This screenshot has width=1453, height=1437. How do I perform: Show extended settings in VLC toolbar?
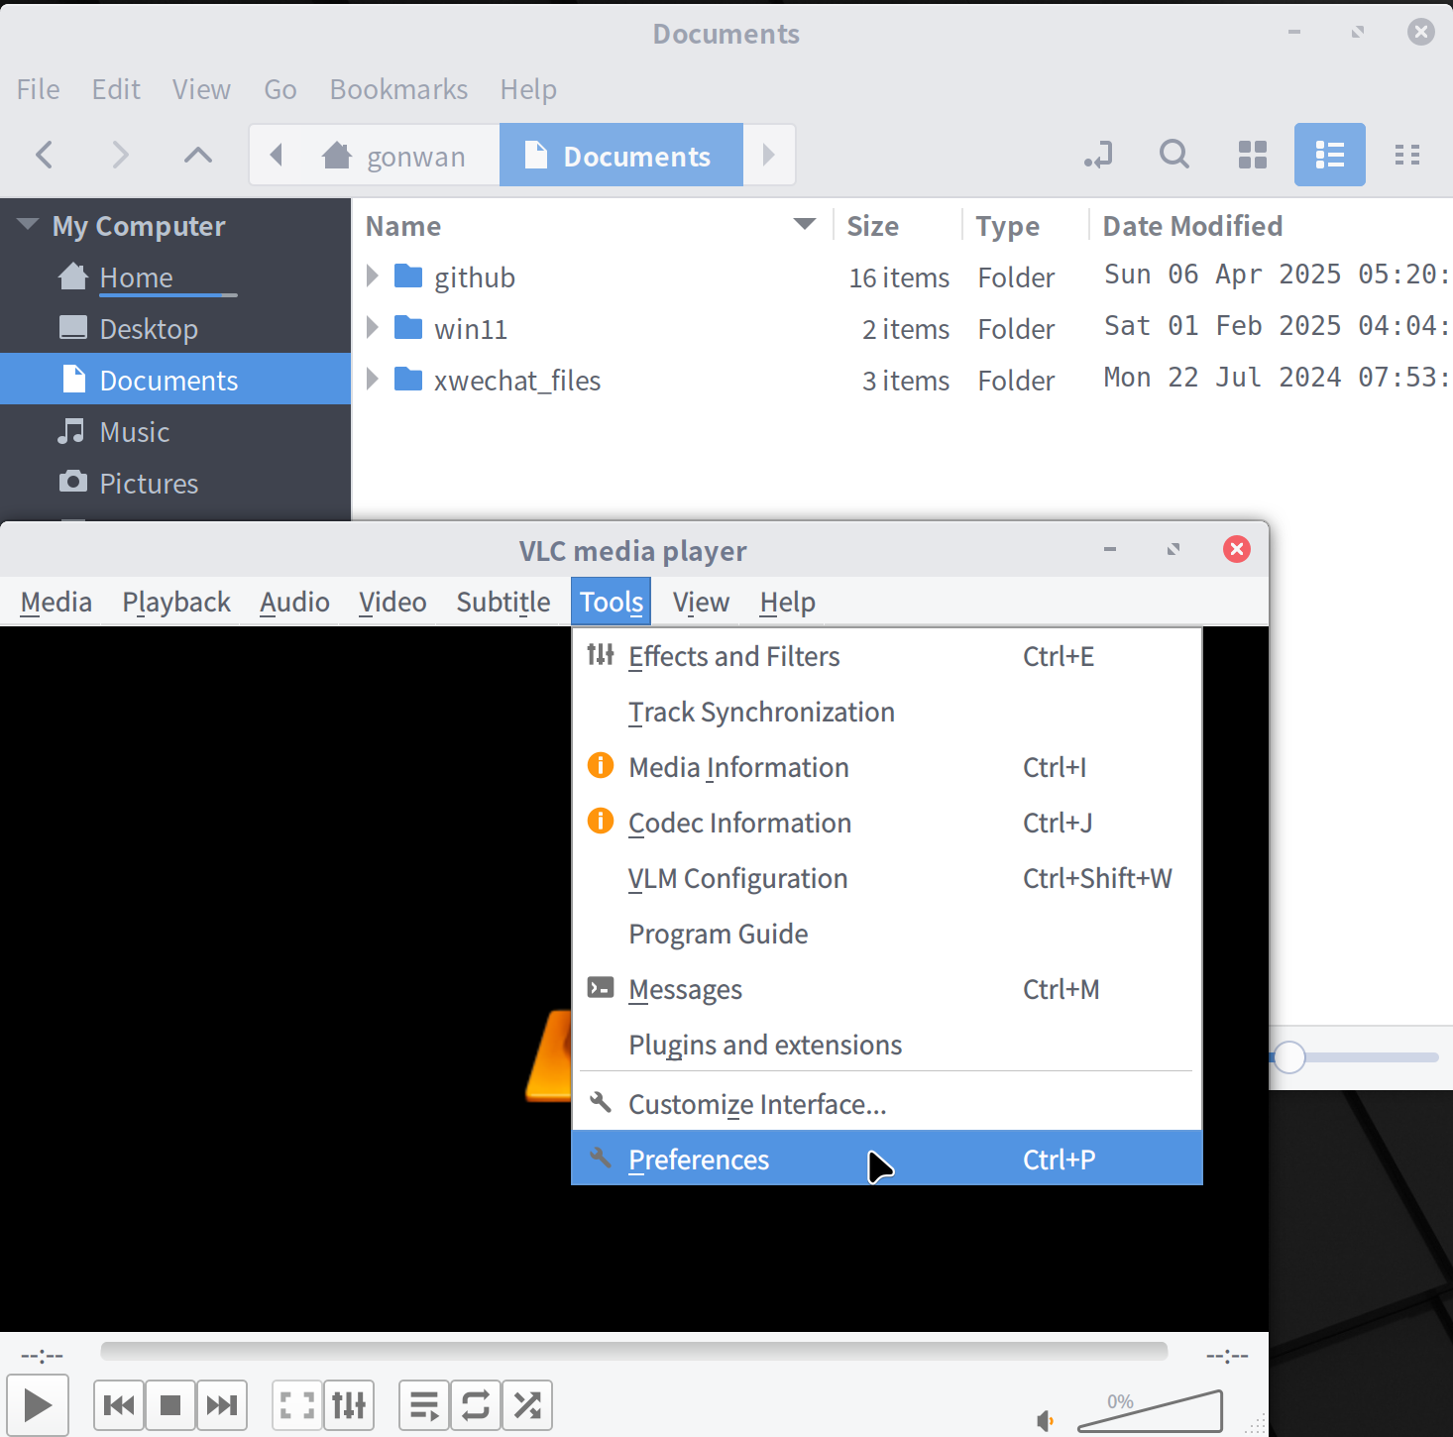[349, 1405]
